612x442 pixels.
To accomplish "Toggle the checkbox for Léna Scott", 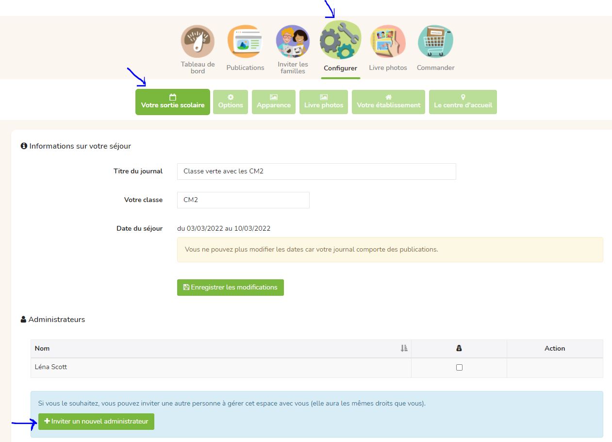I will 459,368.
